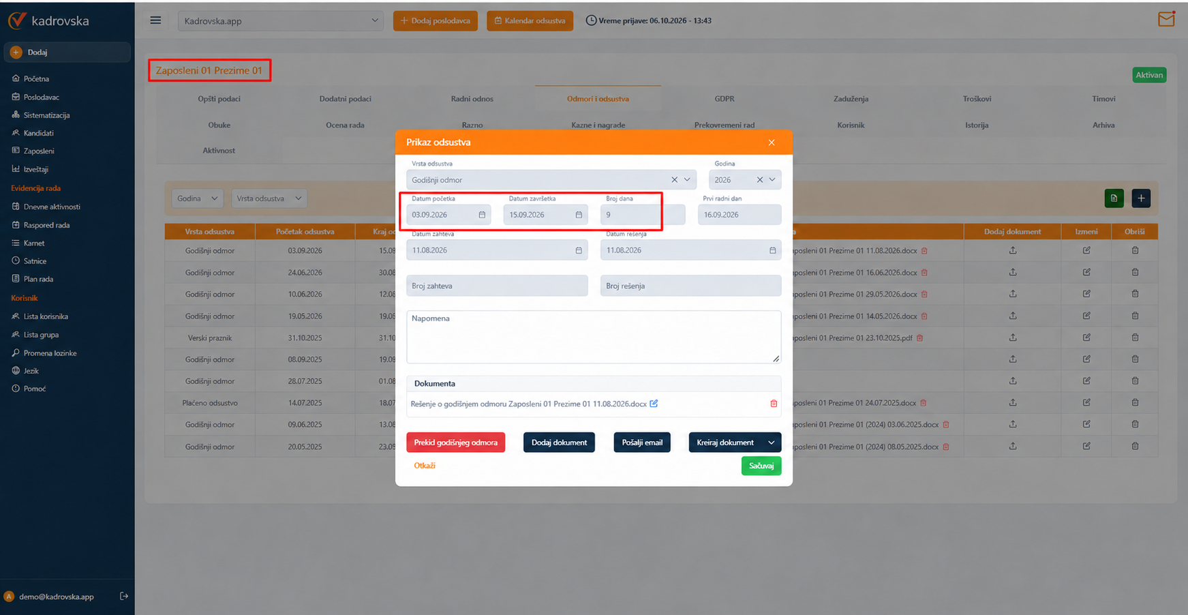Open calendar picker in Datum završetka field
The height and width of the screenshot is (615, 1188).
[579, 215]
